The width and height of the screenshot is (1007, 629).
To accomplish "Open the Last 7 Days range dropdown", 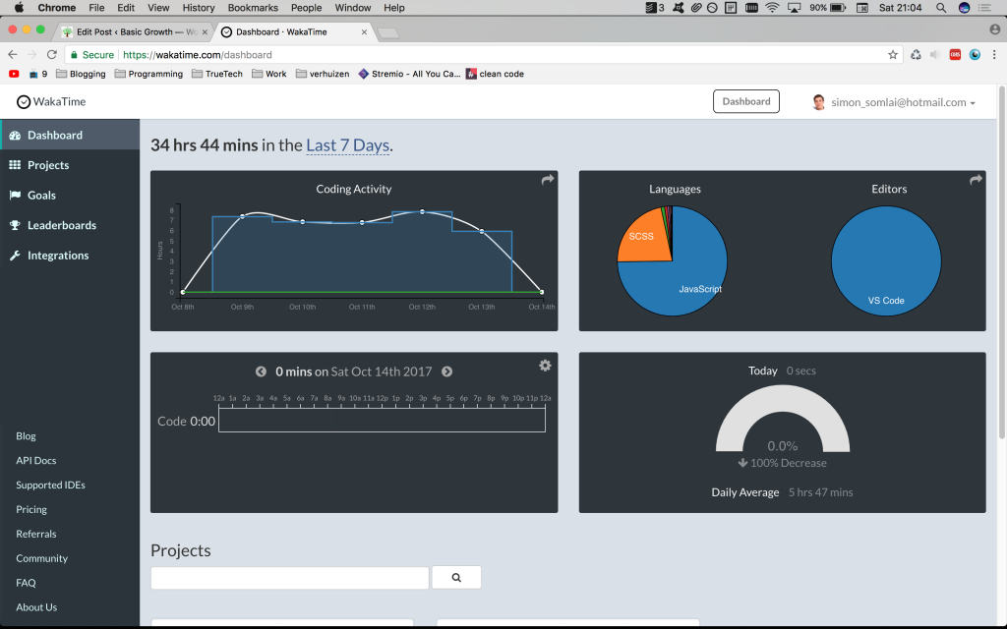I will 348,145.
